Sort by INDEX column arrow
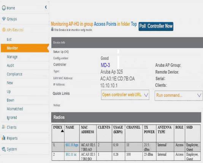 tap(62, 131)
